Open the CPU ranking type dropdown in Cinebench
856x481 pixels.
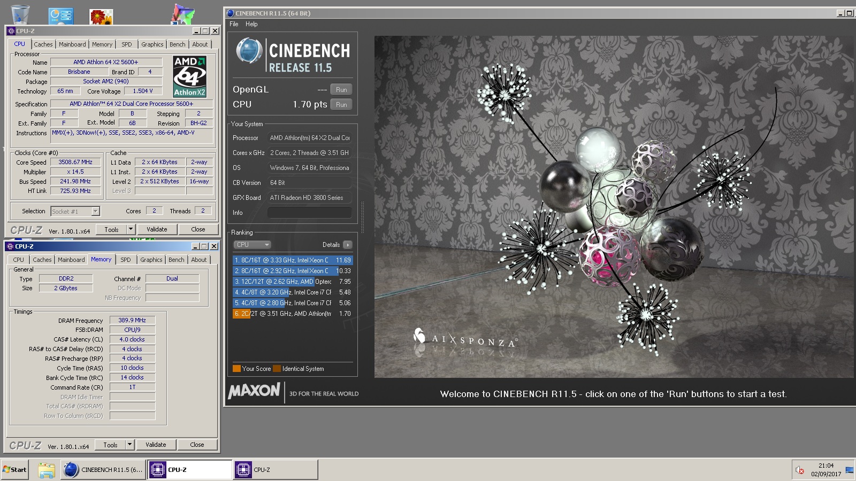[253, 245]
